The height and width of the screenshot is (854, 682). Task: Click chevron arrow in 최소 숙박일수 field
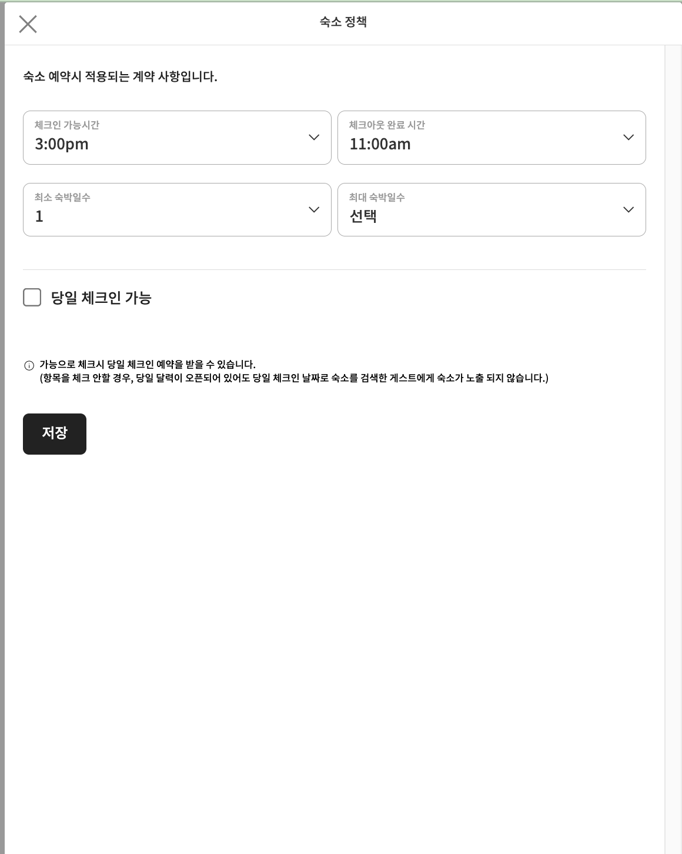314,210
